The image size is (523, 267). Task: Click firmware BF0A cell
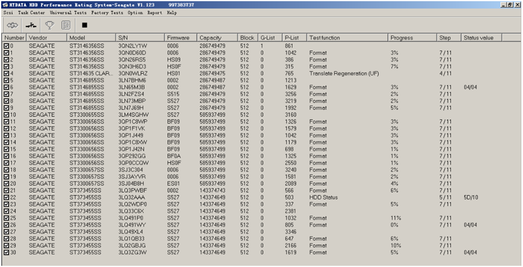tap(173, 156)
